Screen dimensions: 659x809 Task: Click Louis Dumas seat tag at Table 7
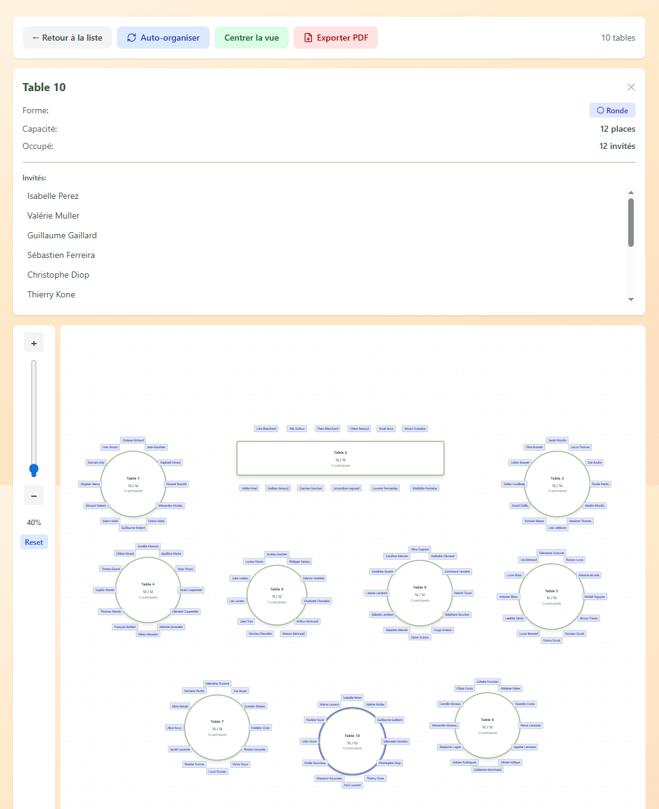coord(217,771)
